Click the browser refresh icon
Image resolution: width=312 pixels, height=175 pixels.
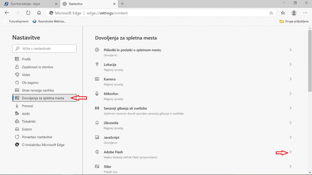[x=28, y=13]
